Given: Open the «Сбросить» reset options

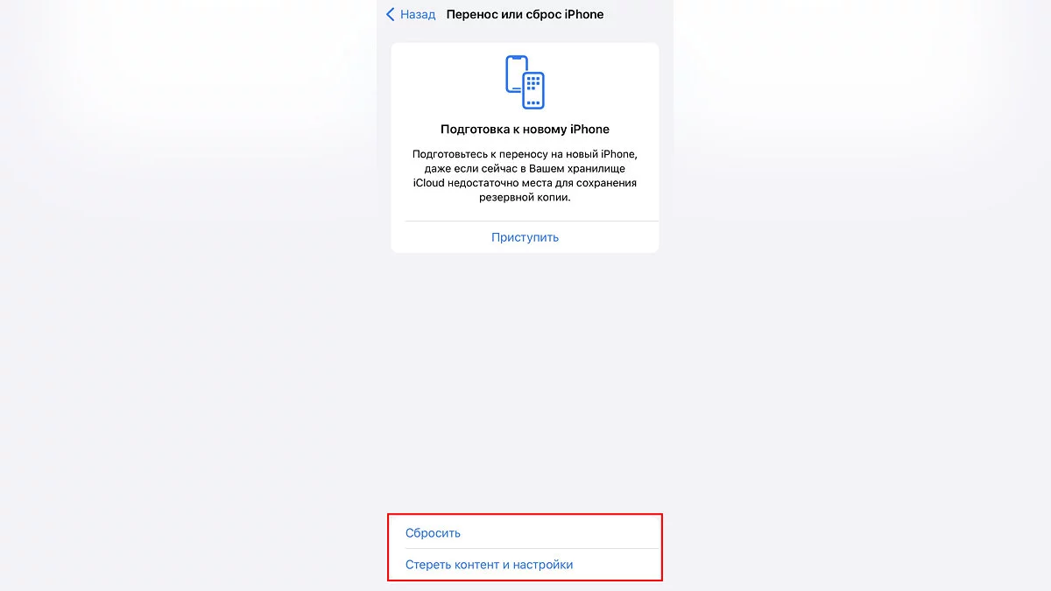Looking at the screenshot, I should click(x=433, y=532).
